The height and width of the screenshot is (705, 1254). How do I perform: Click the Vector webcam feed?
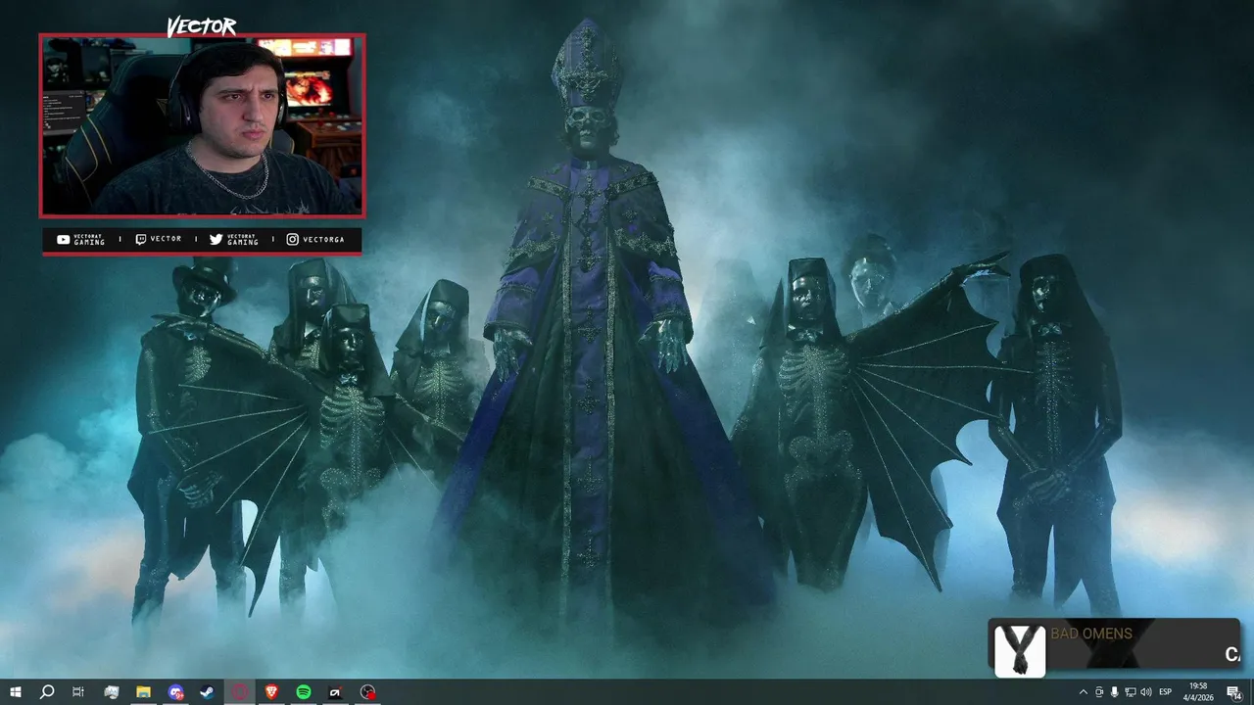pyautogui.click(x=202, y=126)
